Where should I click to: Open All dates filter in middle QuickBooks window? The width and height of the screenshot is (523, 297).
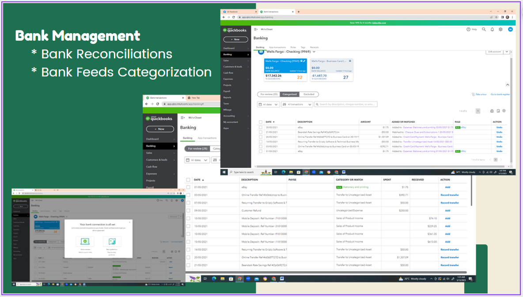click(197, 160)
